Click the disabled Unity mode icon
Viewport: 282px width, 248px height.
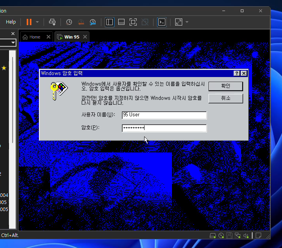click(145, 22)
